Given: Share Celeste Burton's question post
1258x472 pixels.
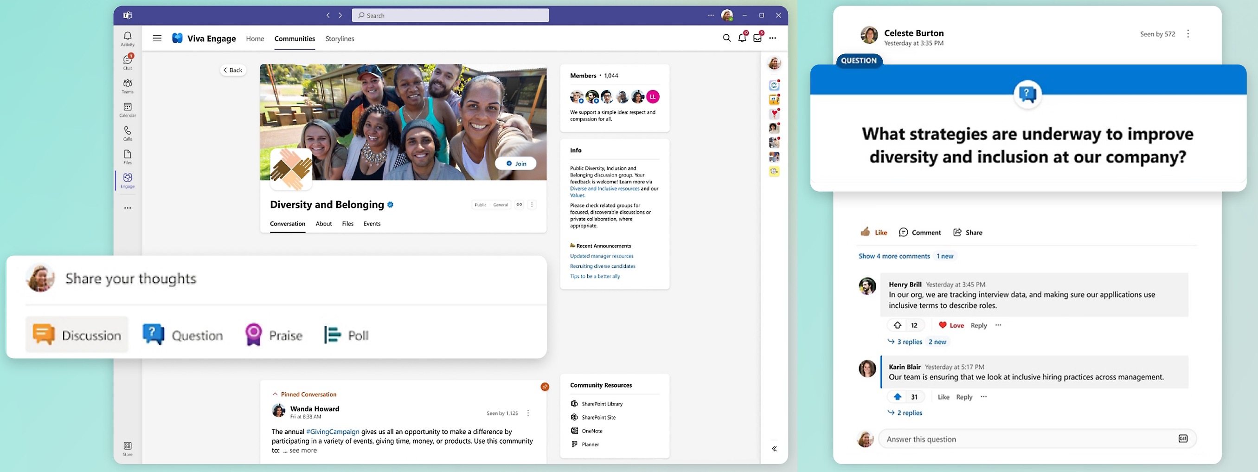Looking at the screenshot, I should pyautogui.click(x=968, y=233).
